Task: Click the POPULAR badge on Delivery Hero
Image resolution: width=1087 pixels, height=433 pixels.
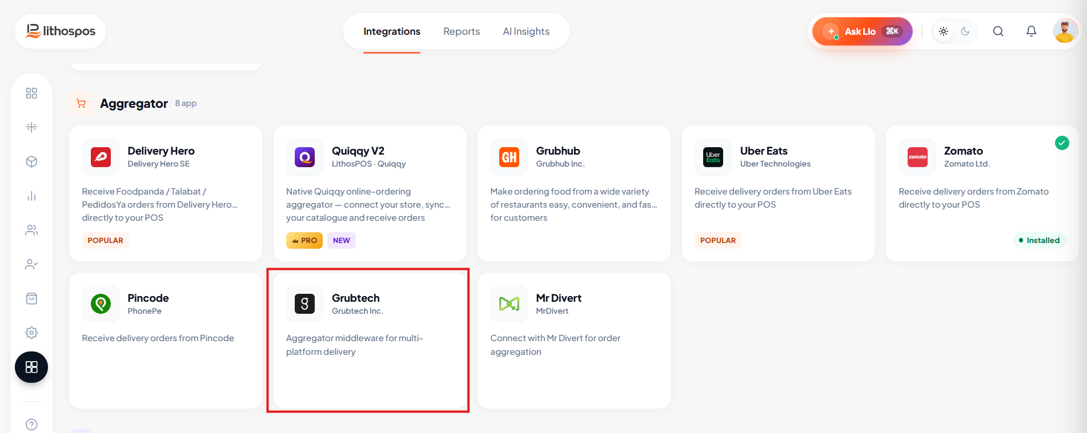Action: (x=105, y=240)
